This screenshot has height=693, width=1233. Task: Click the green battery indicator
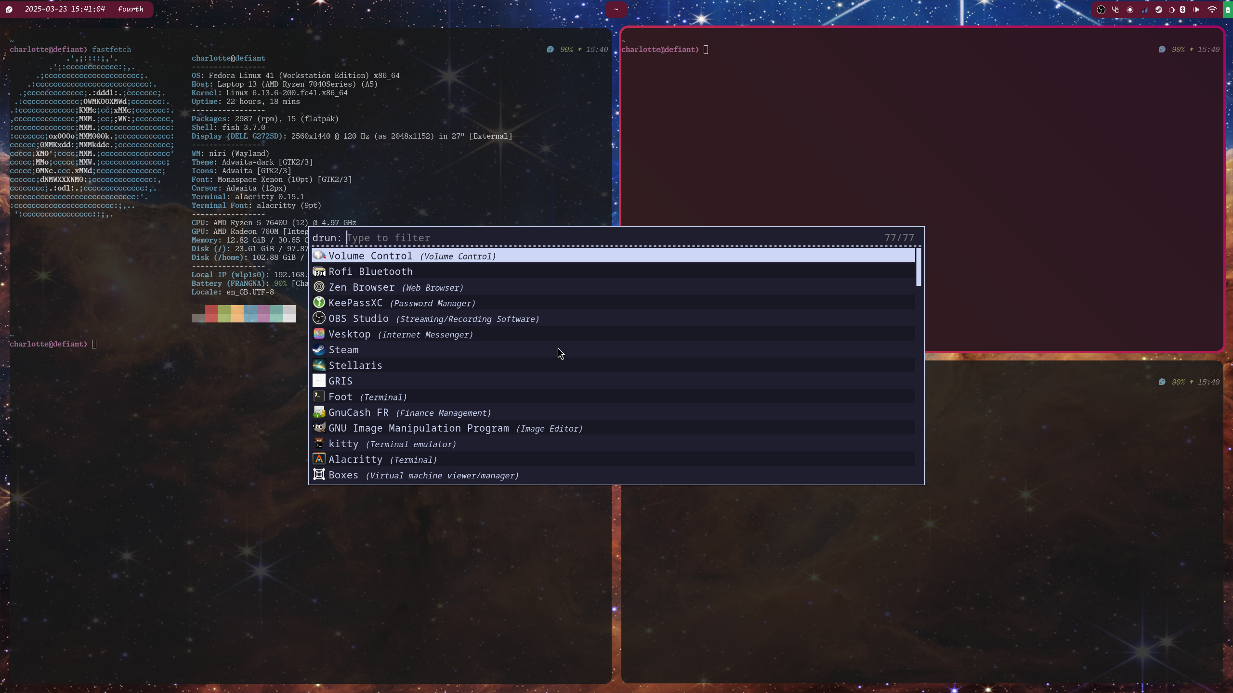1228,10
